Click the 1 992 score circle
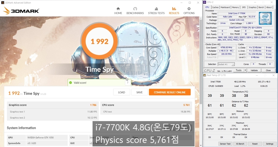278x147 pixels. click(x=99, y=41)
